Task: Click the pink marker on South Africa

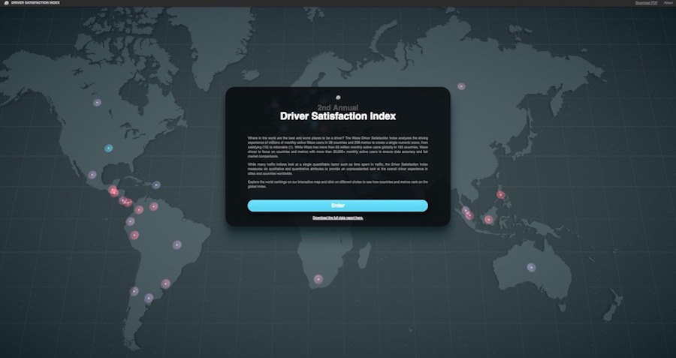Action: click(x=318, y=279)
